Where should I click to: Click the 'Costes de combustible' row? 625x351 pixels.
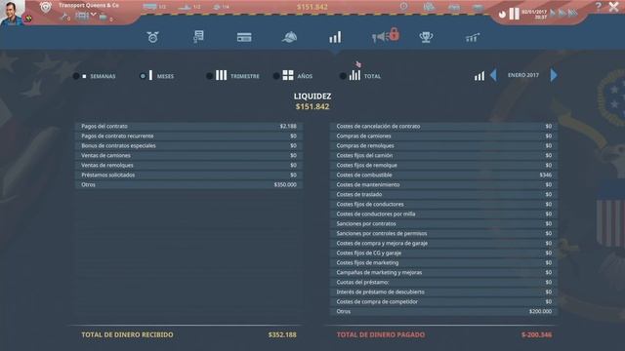(x=443, y=175)
